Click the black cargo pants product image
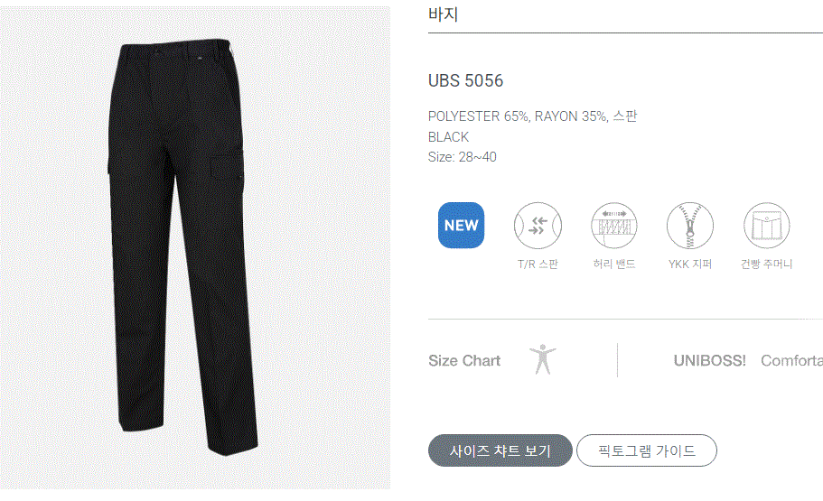The height and width of the screenshot is (501, 823). [x=183, y=246]
